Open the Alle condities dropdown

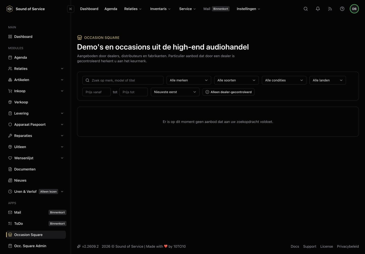tap(284, 80)
